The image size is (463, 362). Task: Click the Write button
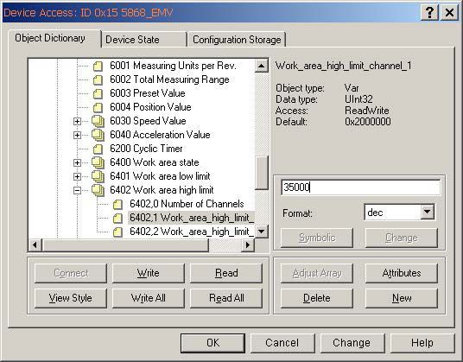149,273
